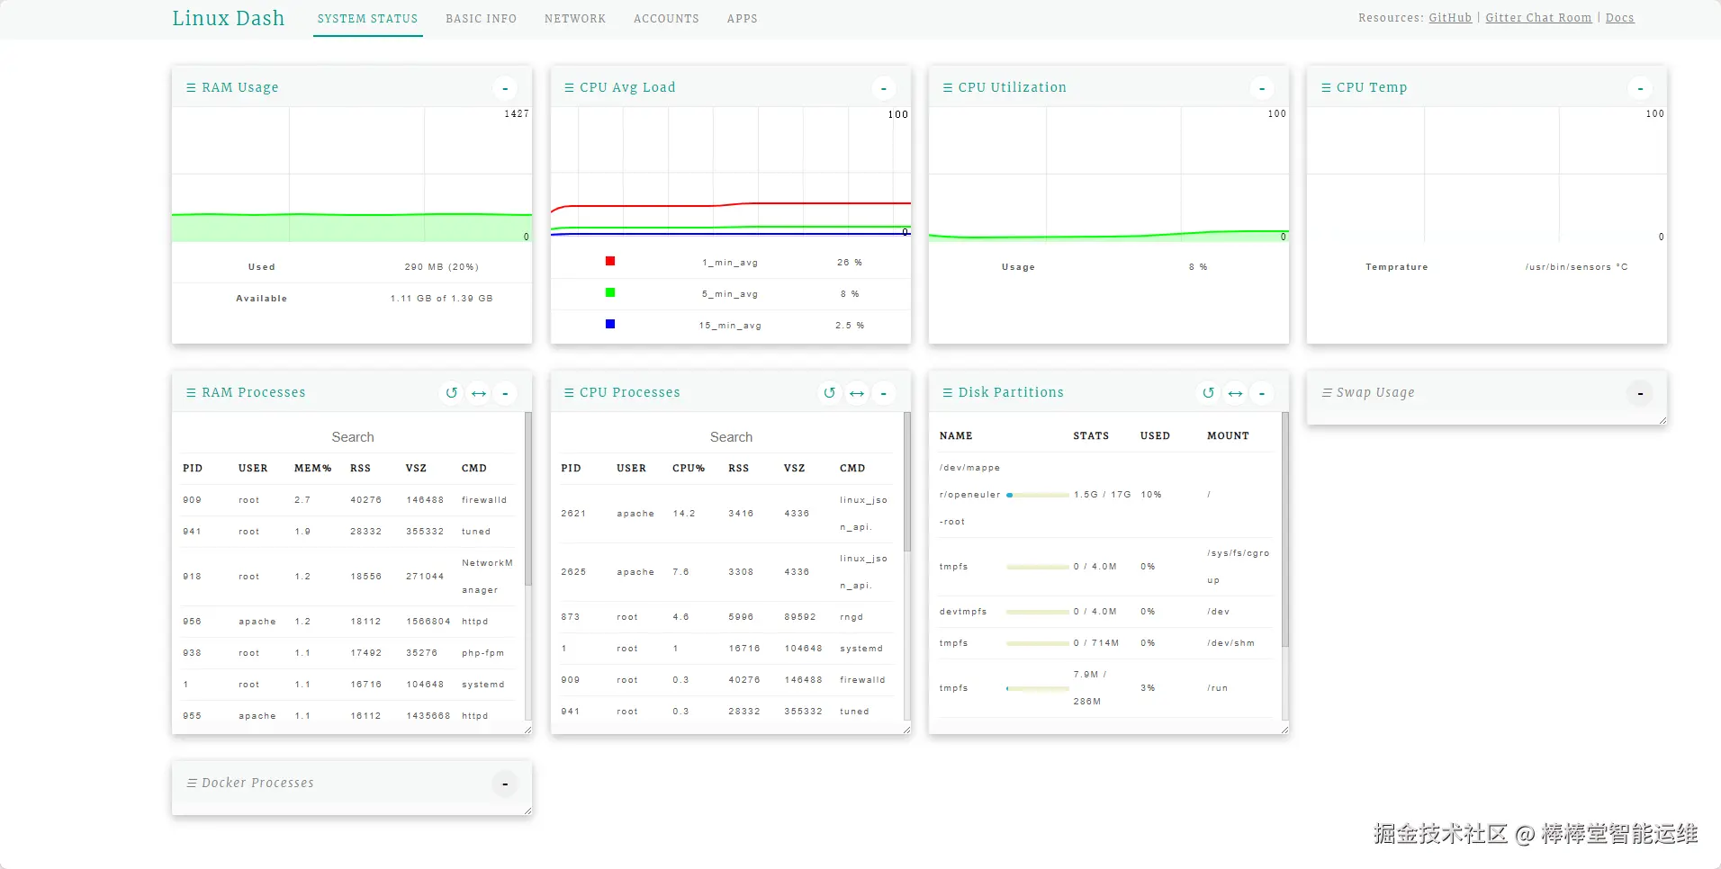Collapse the RAM Usage panel
Screen dimensions: 1721x869
point(505,88)
